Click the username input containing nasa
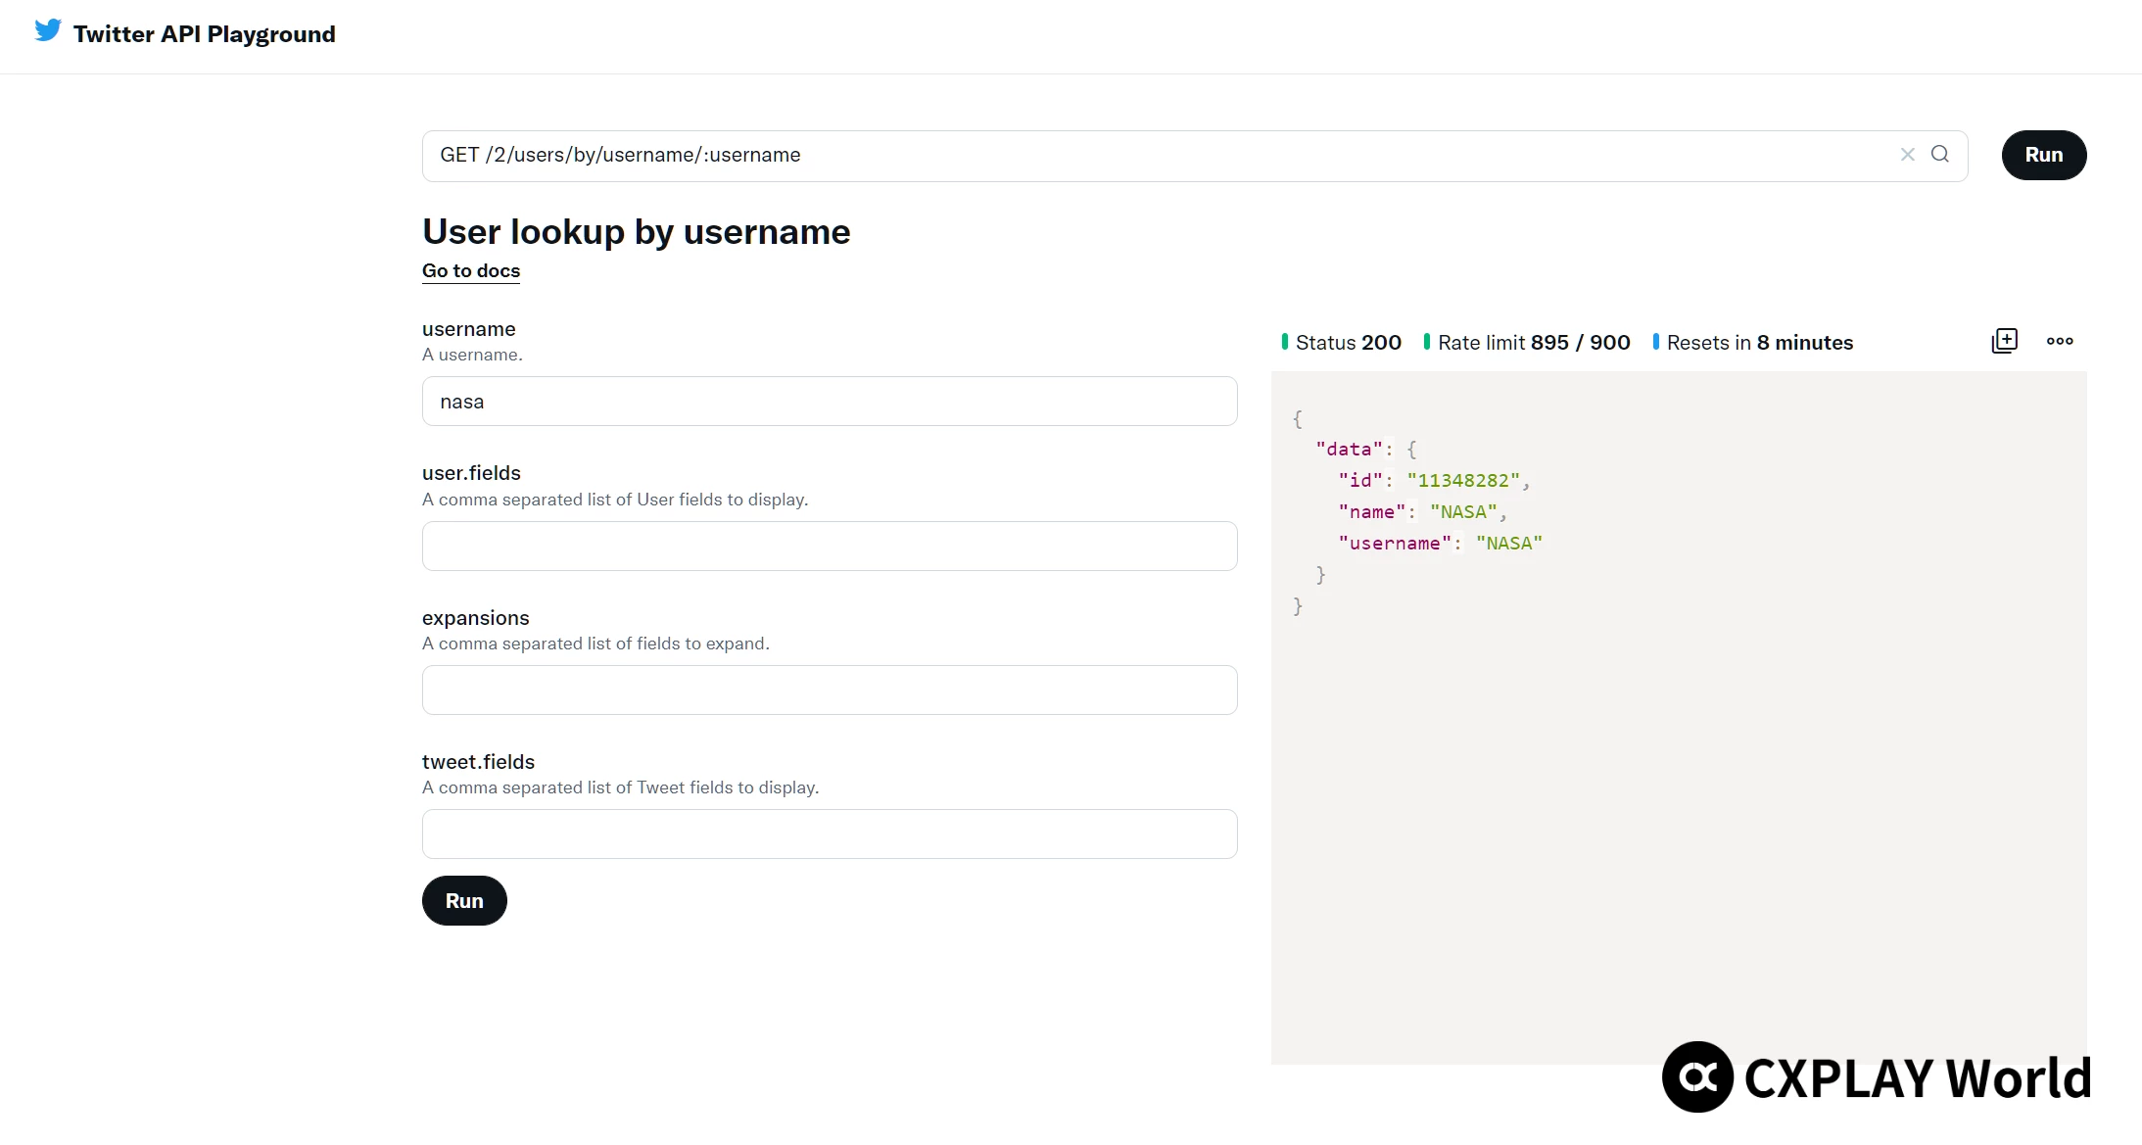The image size is (2142, 1145). point(830,402)
